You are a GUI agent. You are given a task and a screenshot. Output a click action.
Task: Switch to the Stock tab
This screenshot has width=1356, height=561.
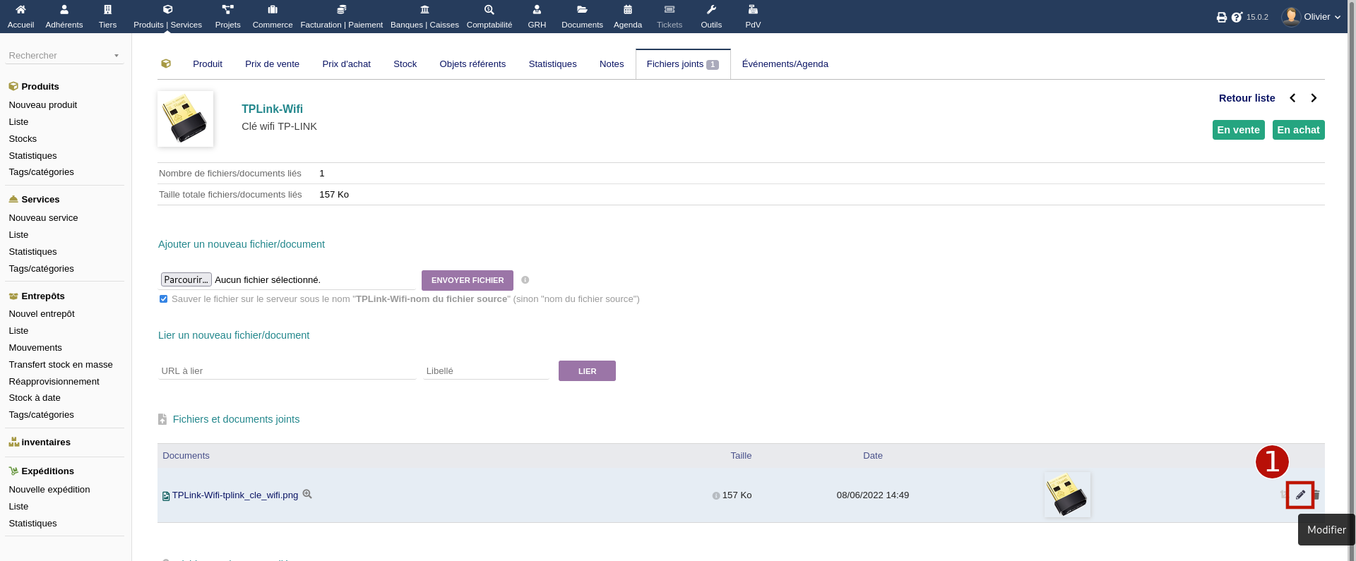tap(405, 64)
